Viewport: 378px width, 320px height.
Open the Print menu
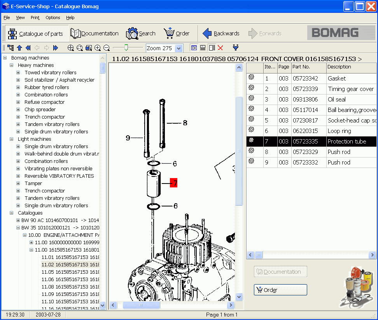tap(35, 17)
